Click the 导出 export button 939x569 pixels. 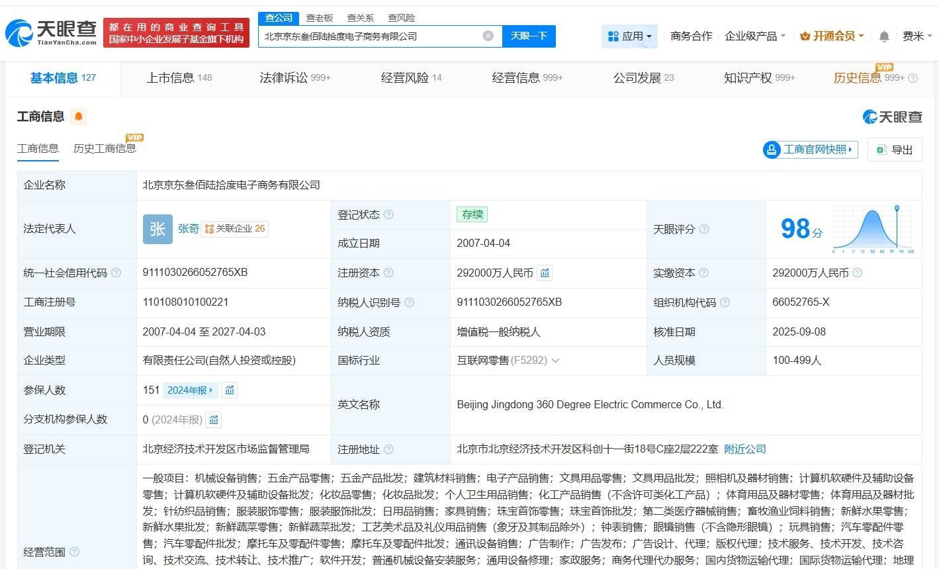(x=895, y=150)
